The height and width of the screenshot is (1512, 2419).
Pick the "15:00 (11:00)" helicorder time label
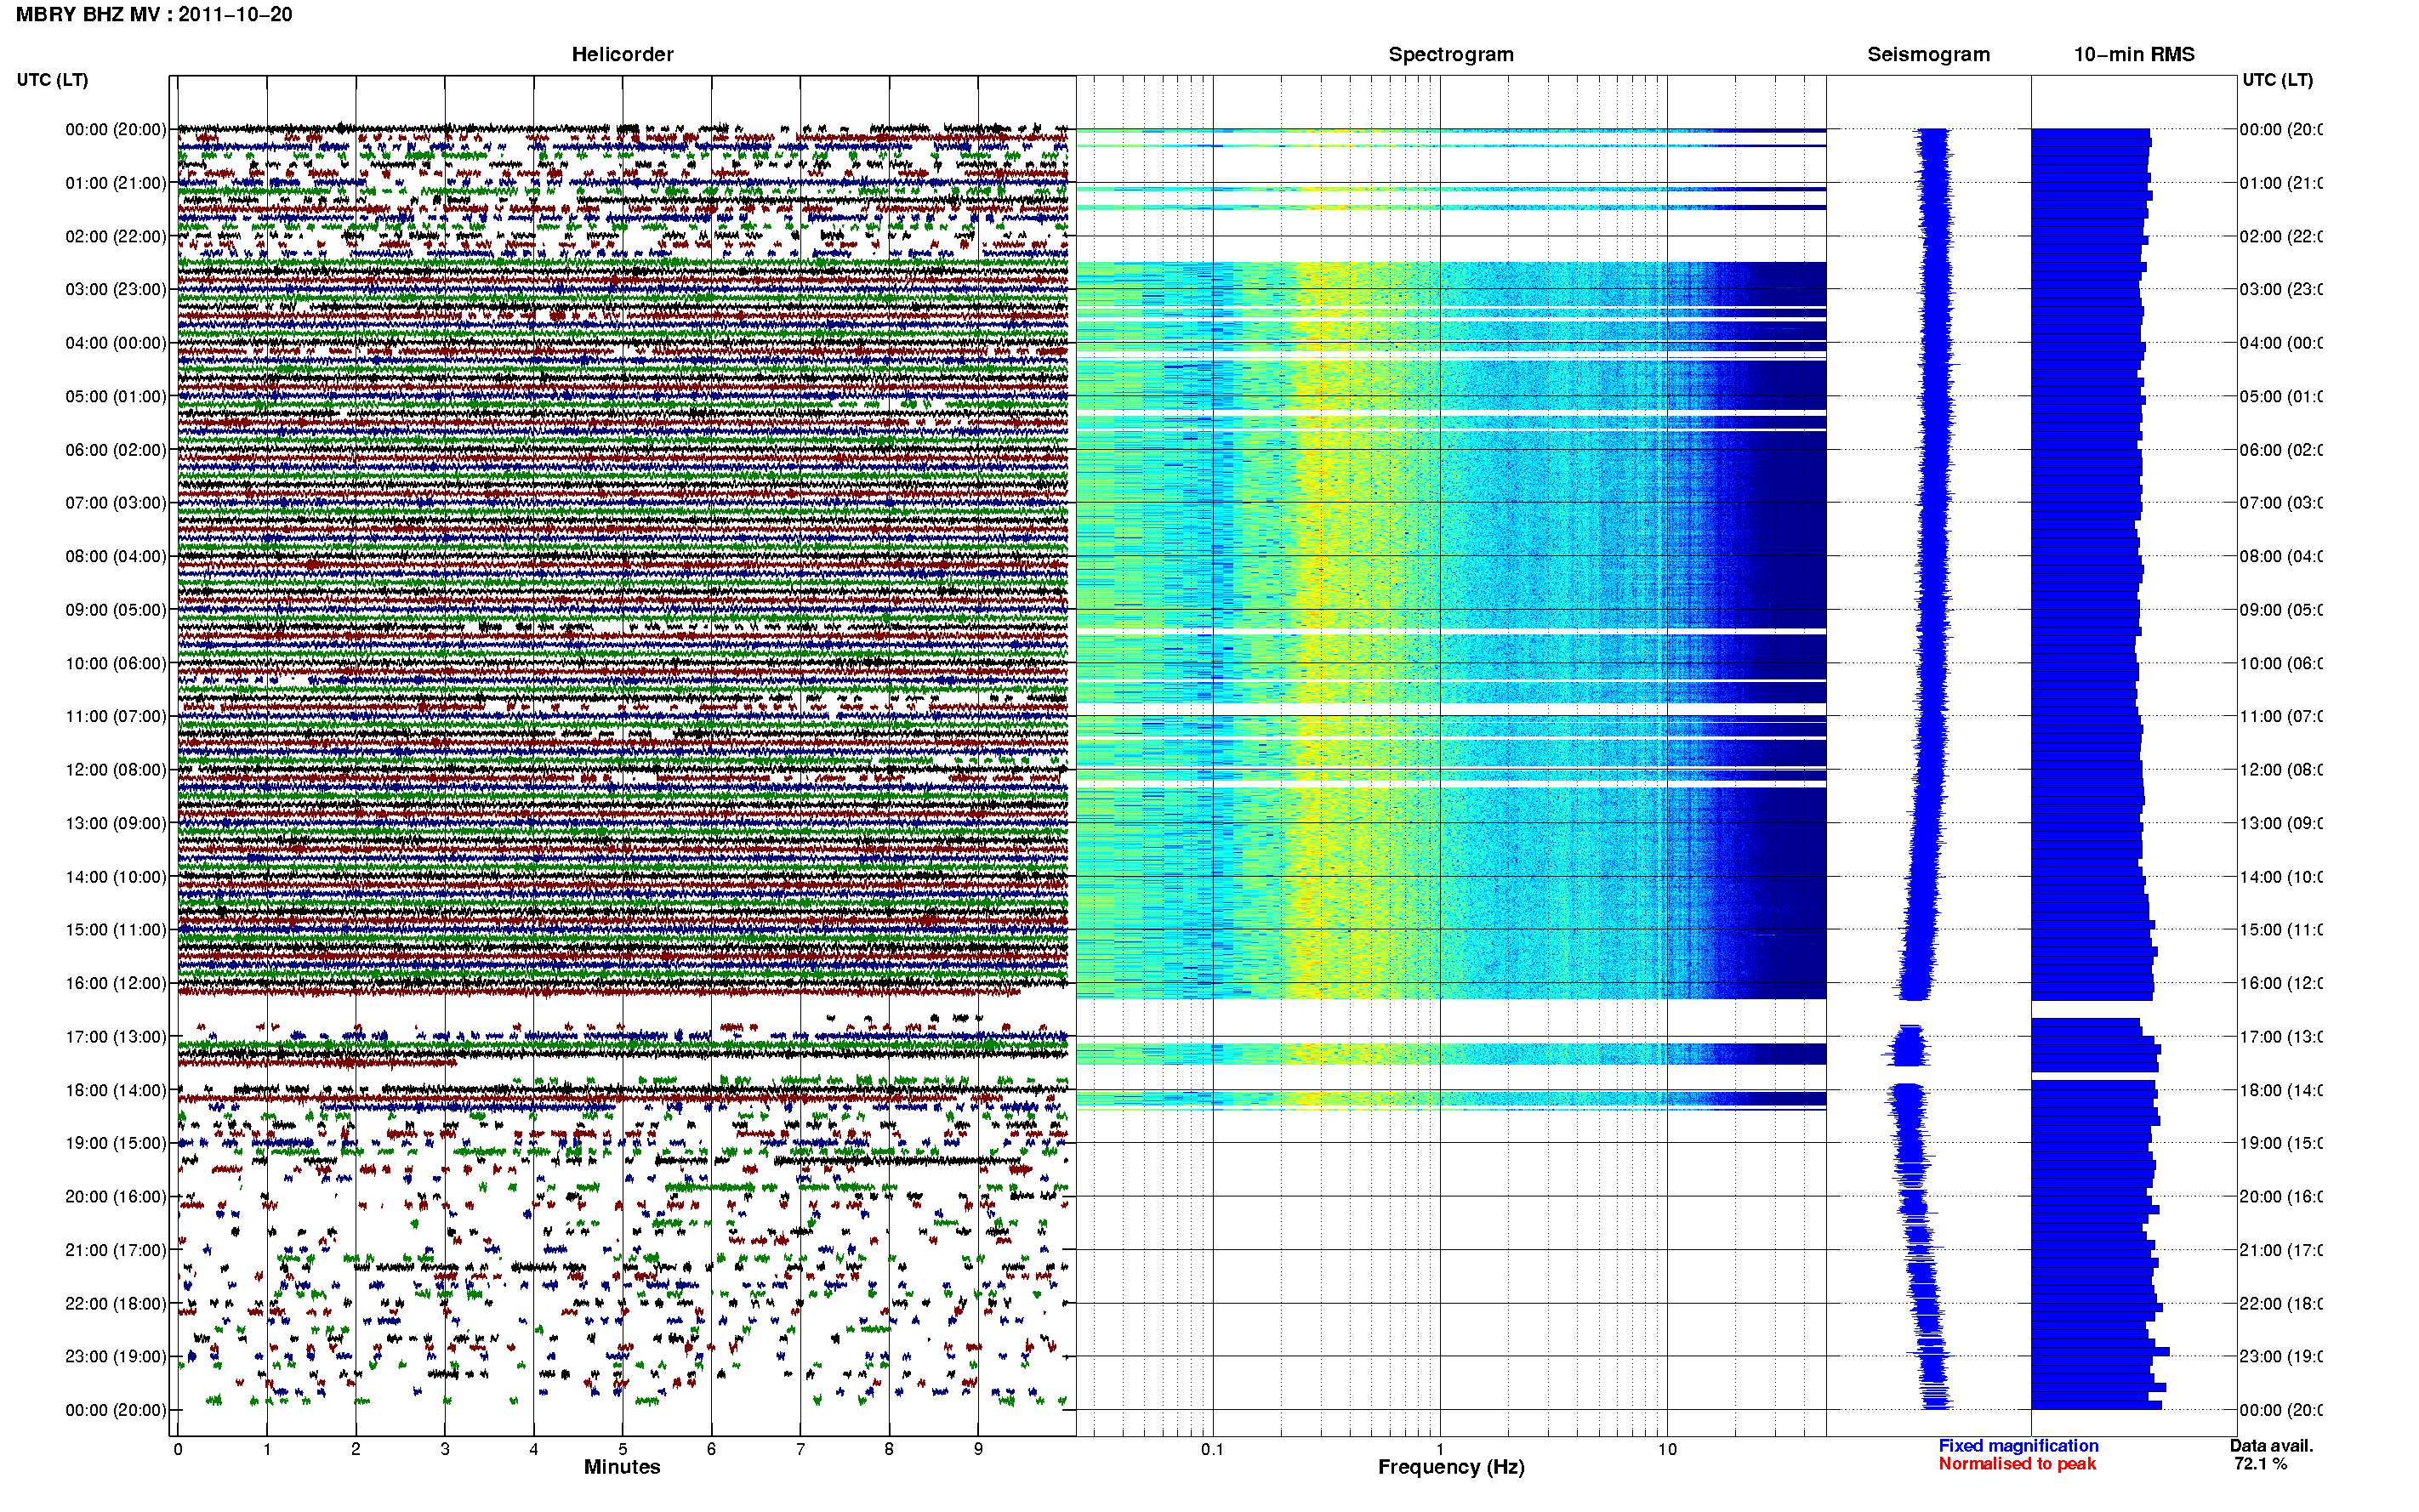pos(116,930)
